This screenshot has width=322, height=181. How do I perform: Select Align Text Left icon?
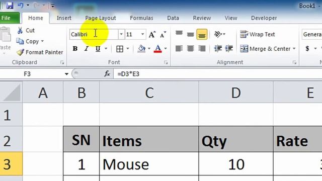[179, 49]
